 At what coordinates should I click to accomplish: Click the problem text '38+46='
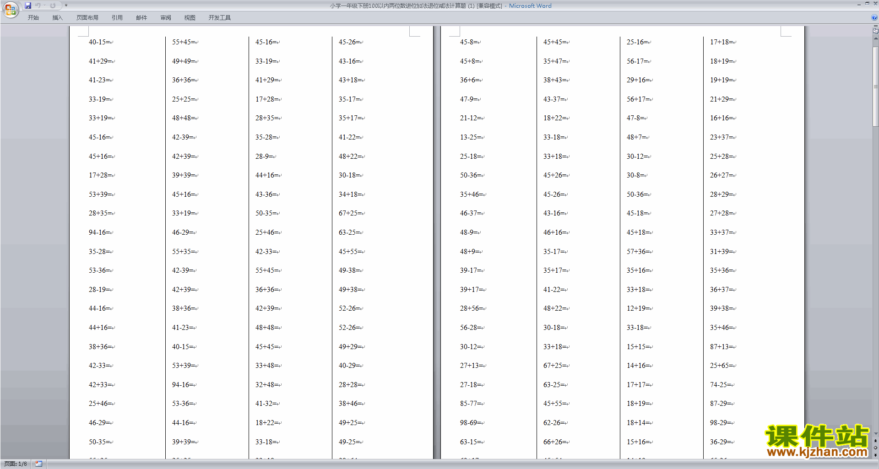tap(350, 403)
